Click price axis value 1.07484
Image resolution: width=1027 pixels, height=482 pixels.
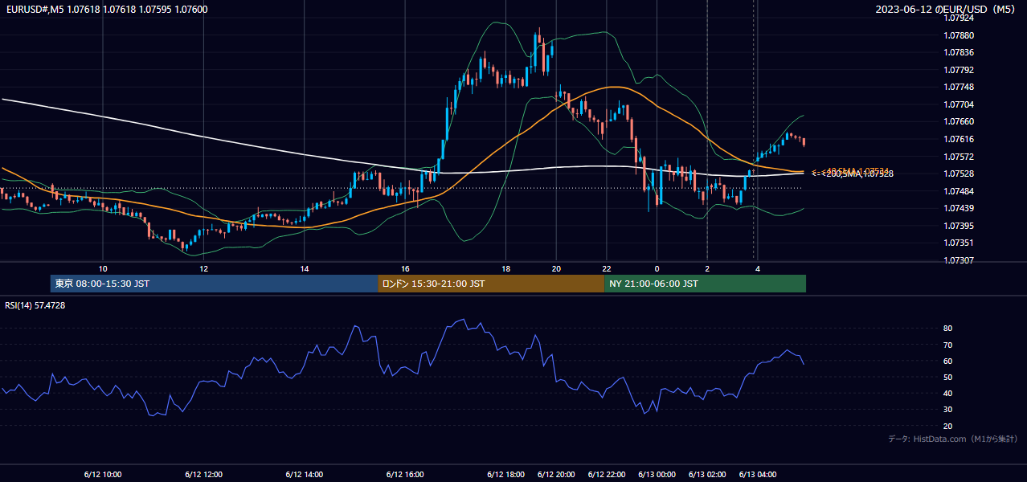click(x=958, y=191)
